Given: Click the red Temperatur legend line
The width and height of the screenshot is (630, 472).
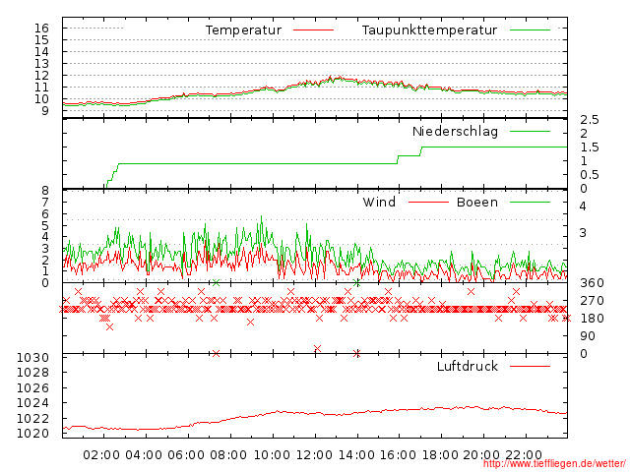Looking at the screenshot, I should pos(313,30).
